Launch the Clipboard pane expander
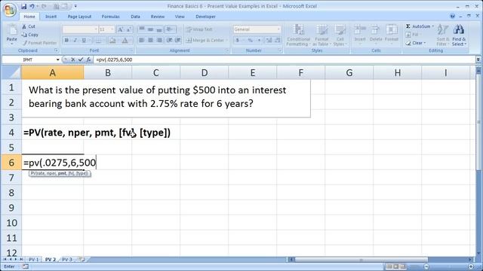The image size is (483, 271). click(x=57, y=50)
